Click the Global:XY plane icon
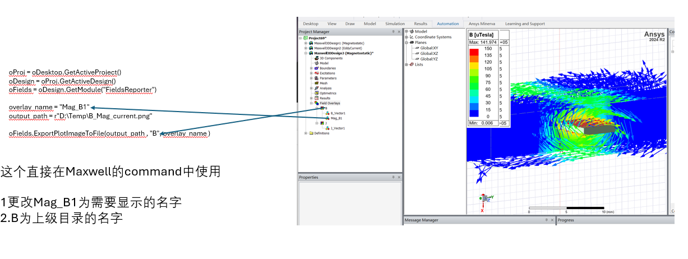The image size is (688, 259). coord(417,48)
